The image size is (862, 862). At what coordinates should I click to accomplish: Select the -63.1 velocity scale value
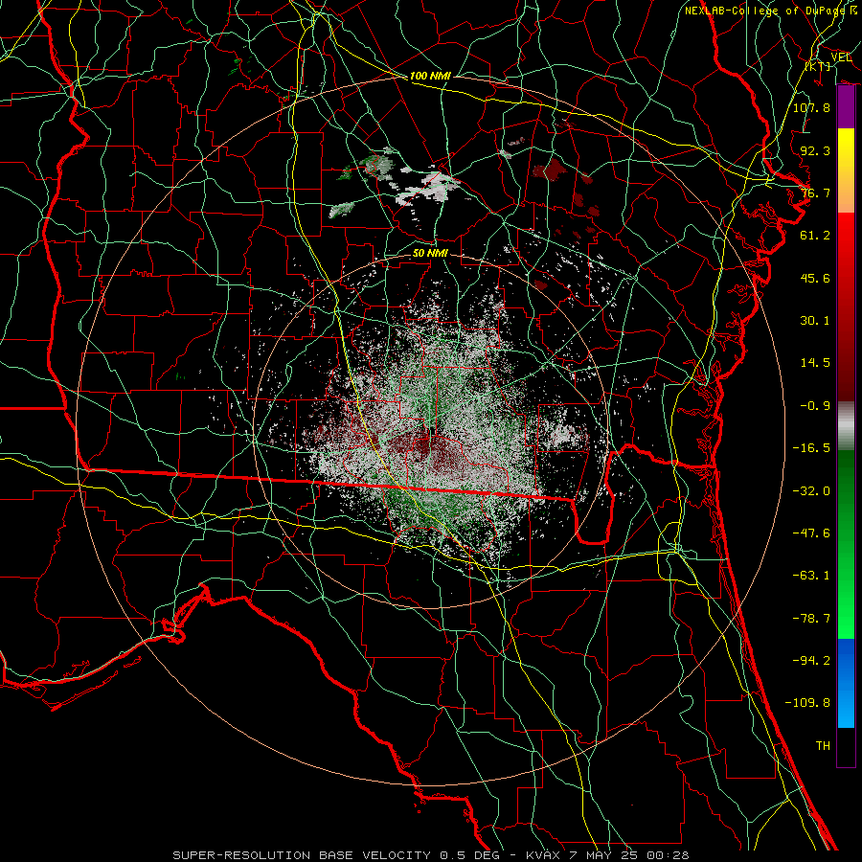tap(811, 576)
